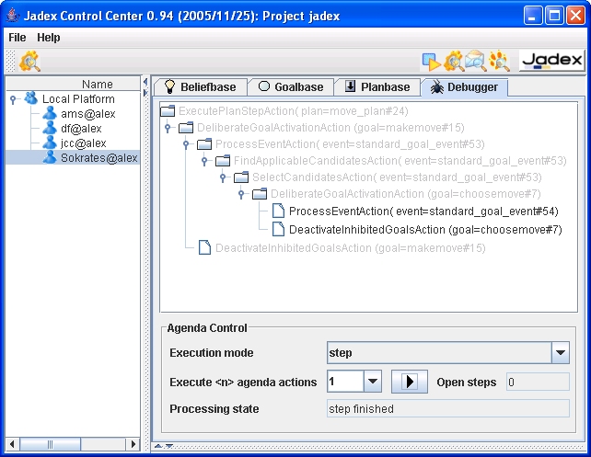The image size is (591, 457).
Task: Click the horizontal scrollbar thumb in the agent tree
Action: [x=50, y=444]
